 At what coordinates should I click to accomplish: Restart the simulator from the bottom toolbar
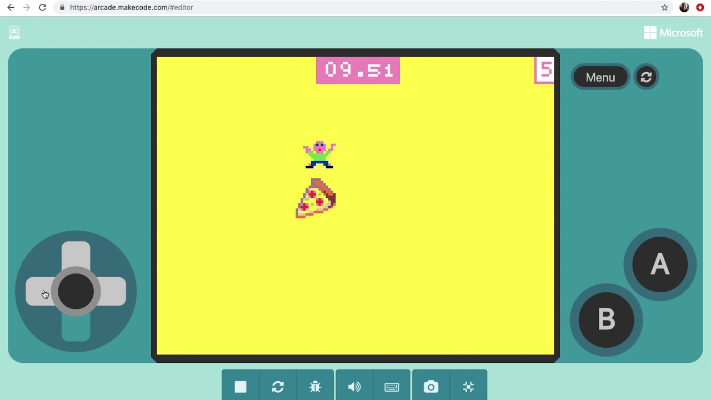[x=278, y=386]
